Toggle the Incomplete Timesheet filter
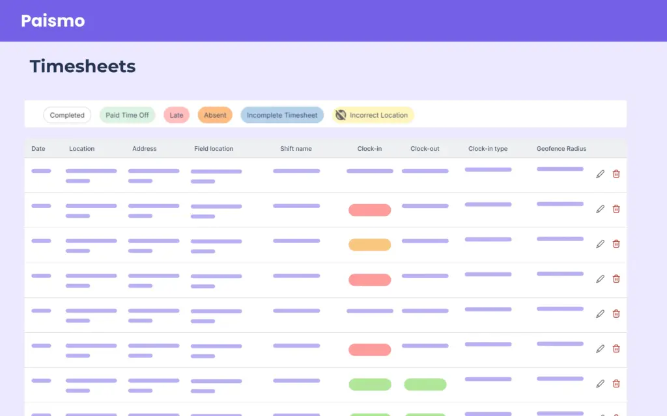Screen dimensions: 667x416 click(x=281, y=115)
